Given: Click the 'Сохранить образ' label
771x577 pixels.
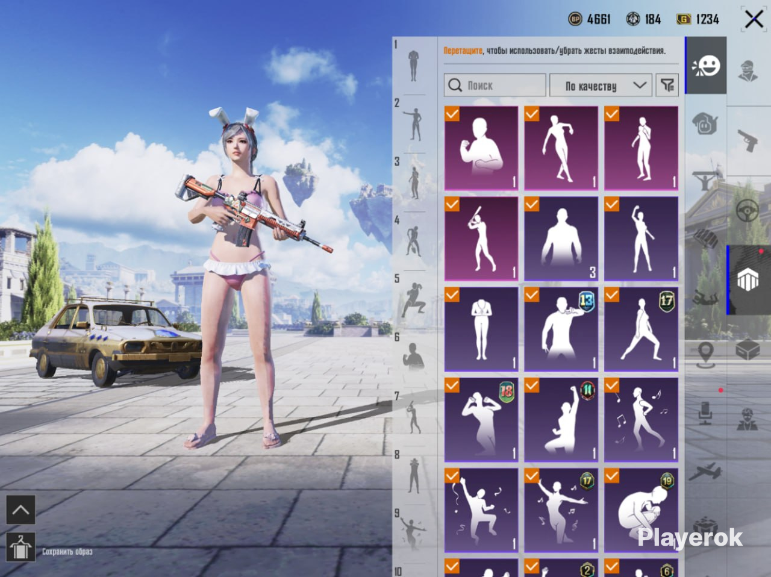Looking at the screenshot, I should (x=67, y=552).
